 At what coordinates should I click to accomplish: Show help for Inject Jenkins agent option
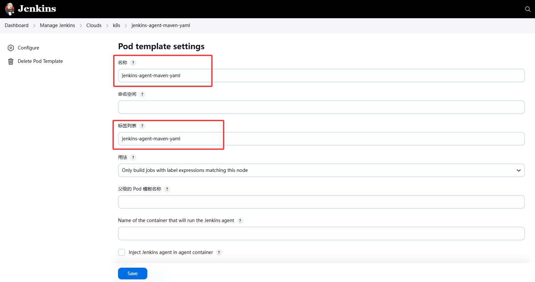point(219,253)
